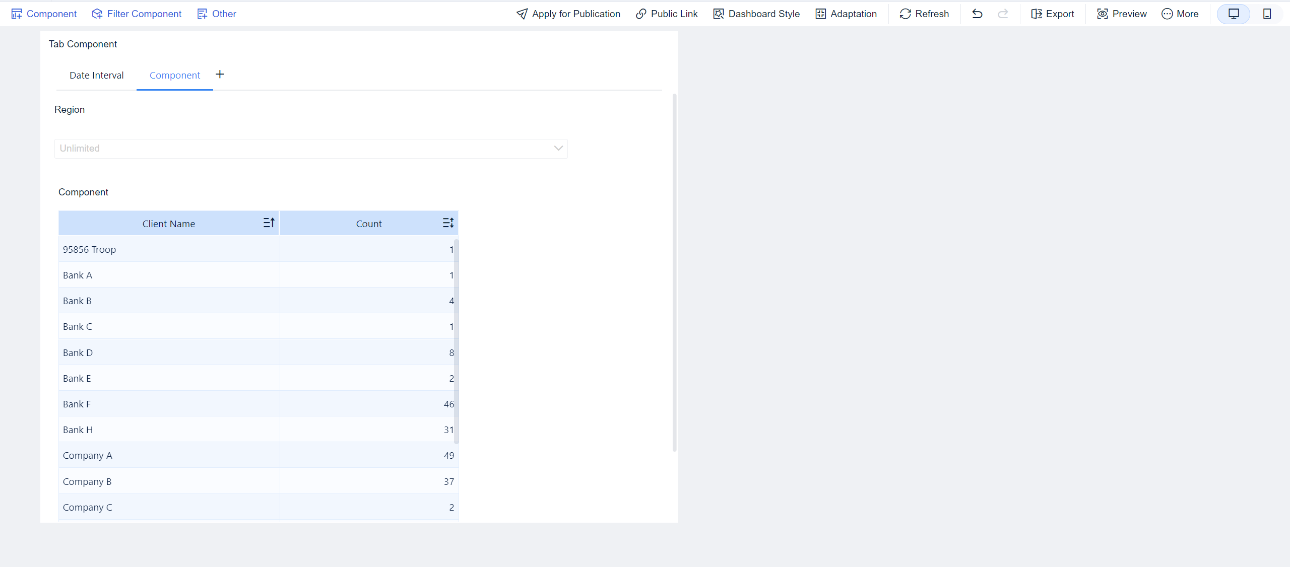Open Dashboard Style settings
The width and height of the screenshot is (1290, 567).
[x=718, y=14]
